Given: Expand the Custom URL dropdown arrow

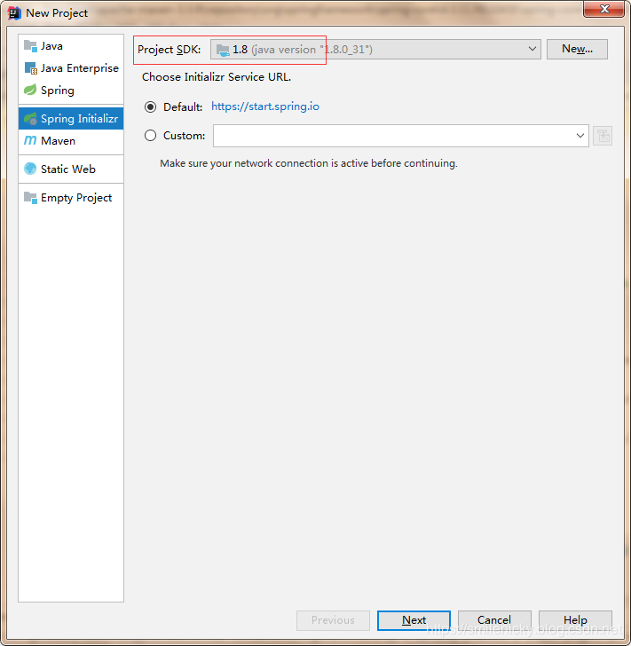Looking at the screenshot, I should tap(580, 136).
